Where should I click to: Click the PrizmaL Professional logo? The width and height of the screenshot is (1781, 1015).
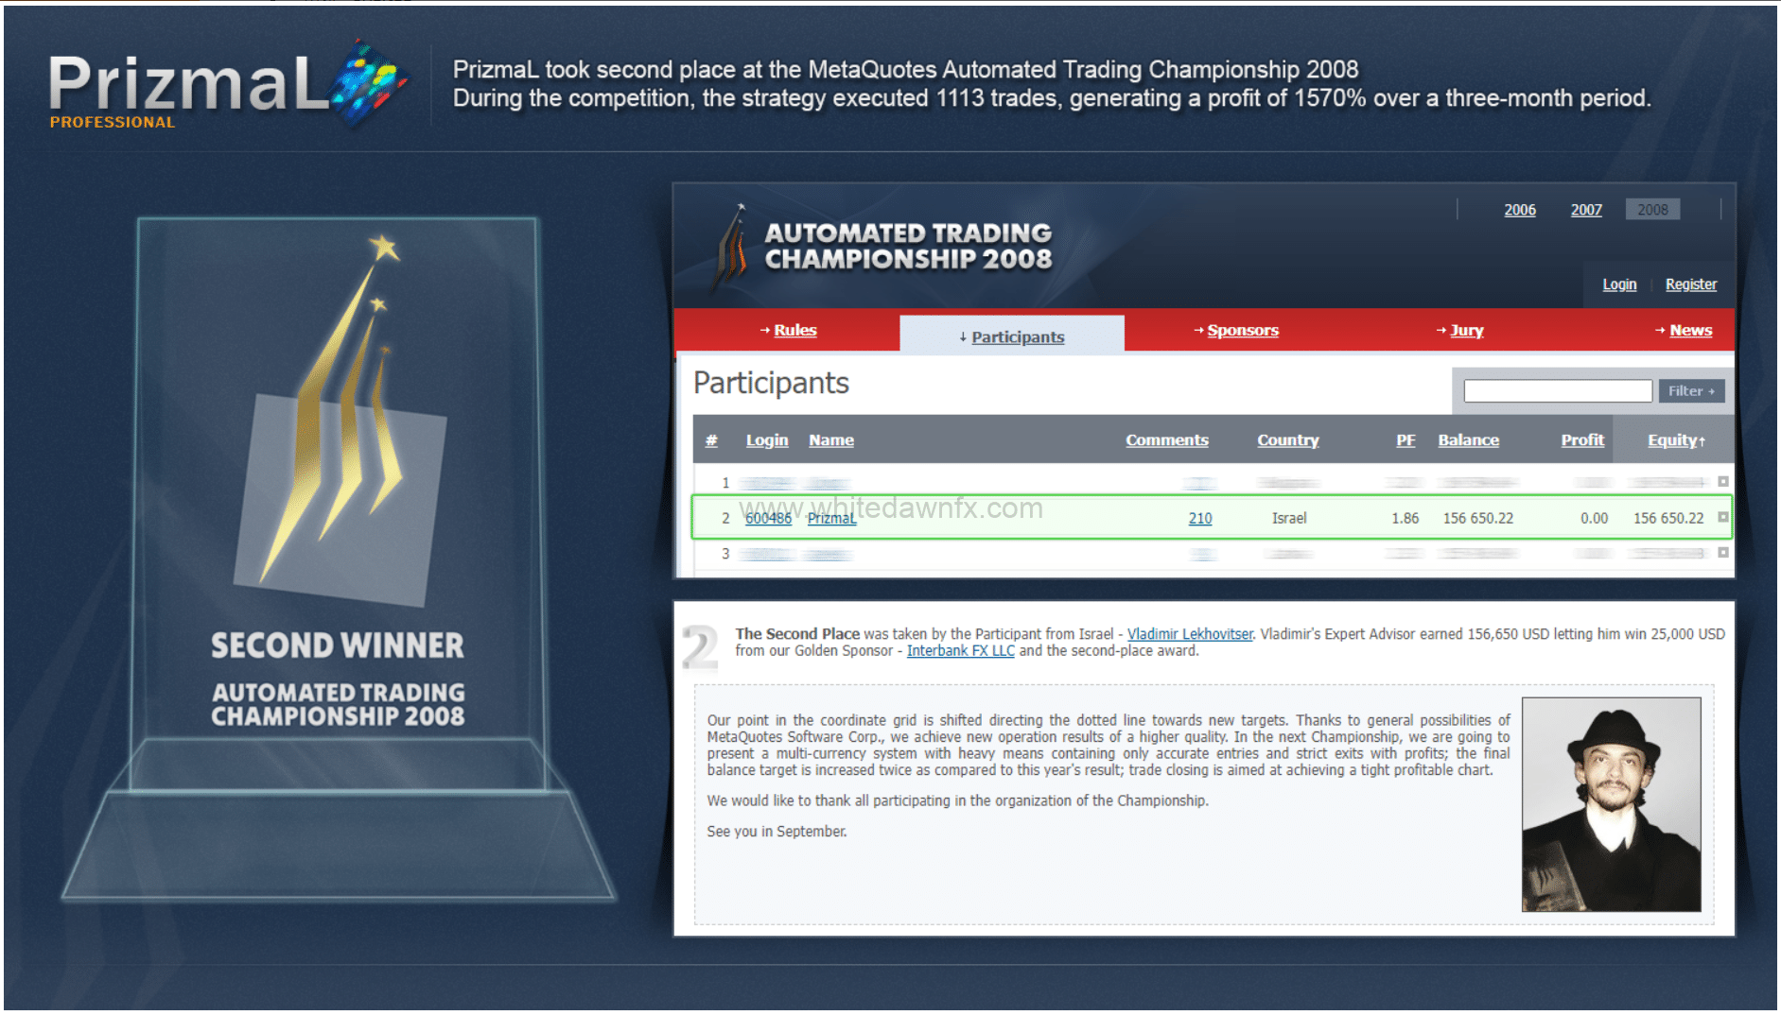tap(227, 87)
